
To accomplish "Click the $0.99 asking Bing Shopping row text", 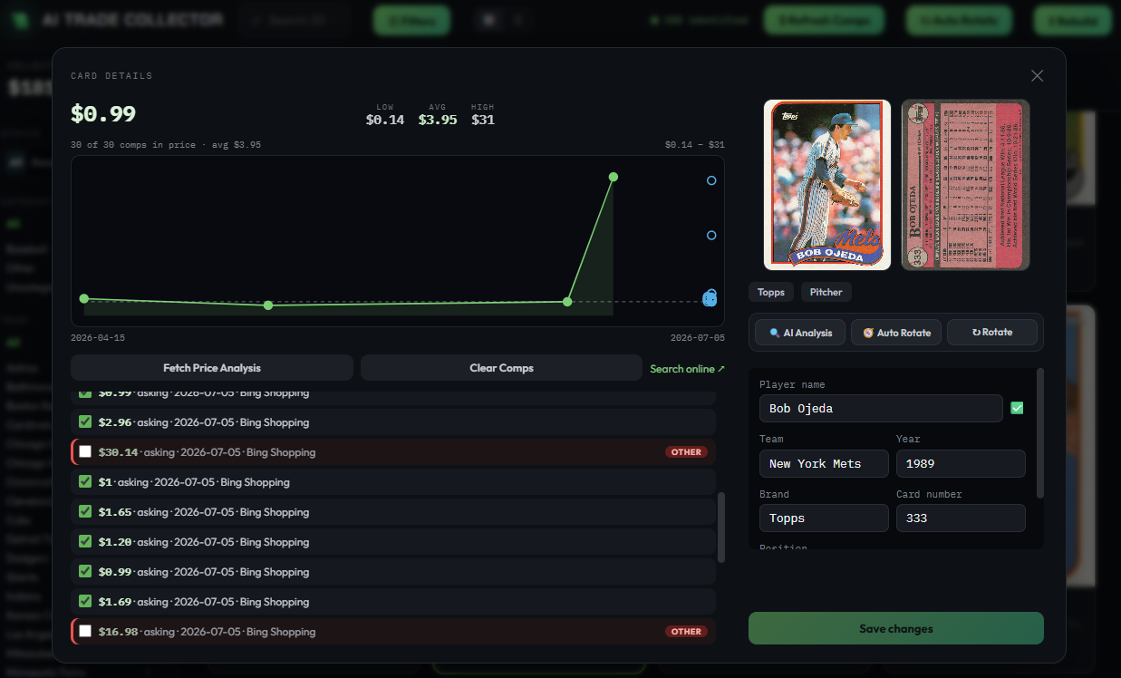I will (x=203, y=571).
